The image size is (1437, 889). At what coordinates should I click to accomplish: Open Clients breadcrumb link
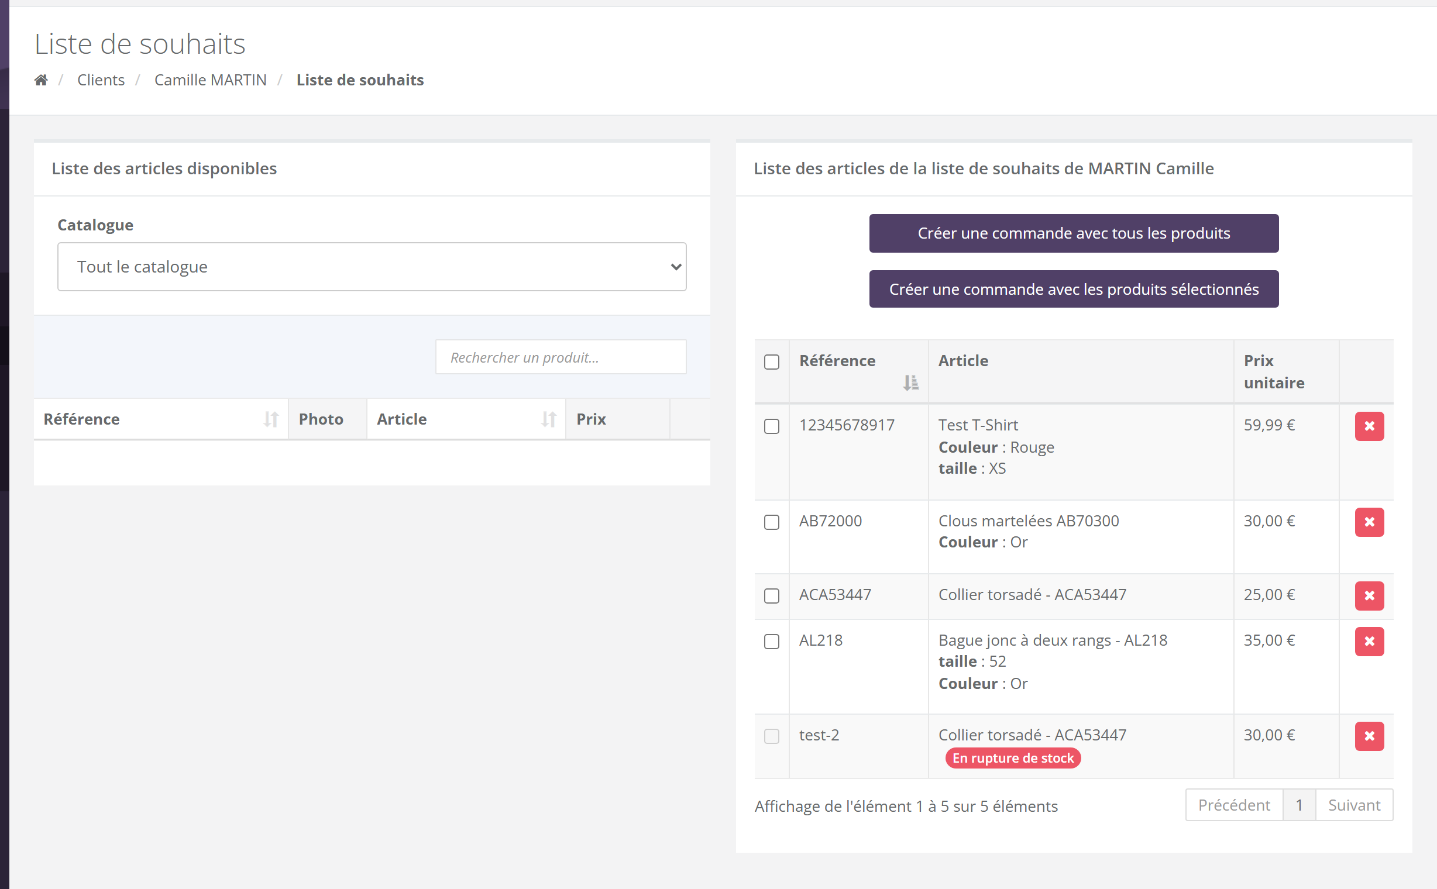[x=101, y=80]
